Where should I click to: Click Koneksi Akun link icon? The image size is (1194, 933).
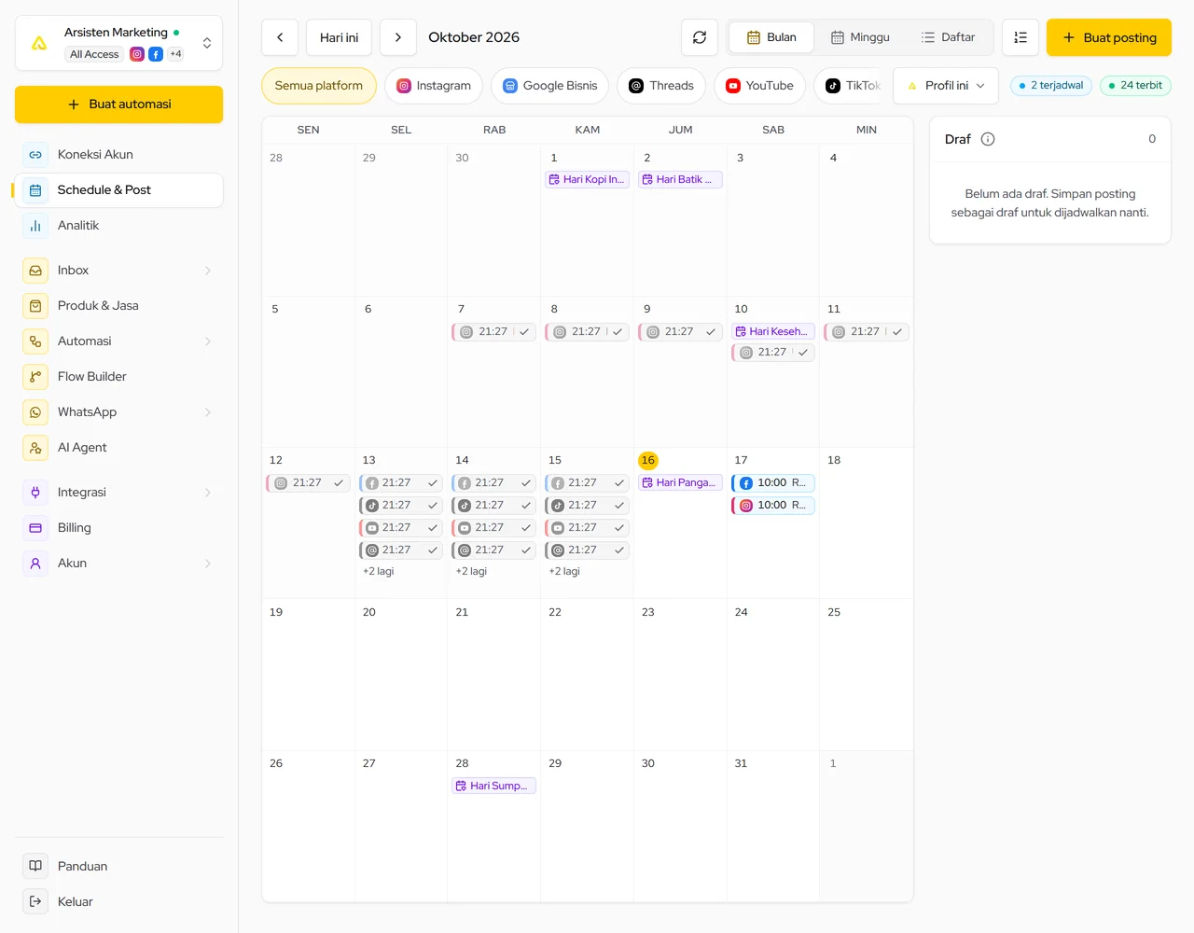[x=35, y=155]
